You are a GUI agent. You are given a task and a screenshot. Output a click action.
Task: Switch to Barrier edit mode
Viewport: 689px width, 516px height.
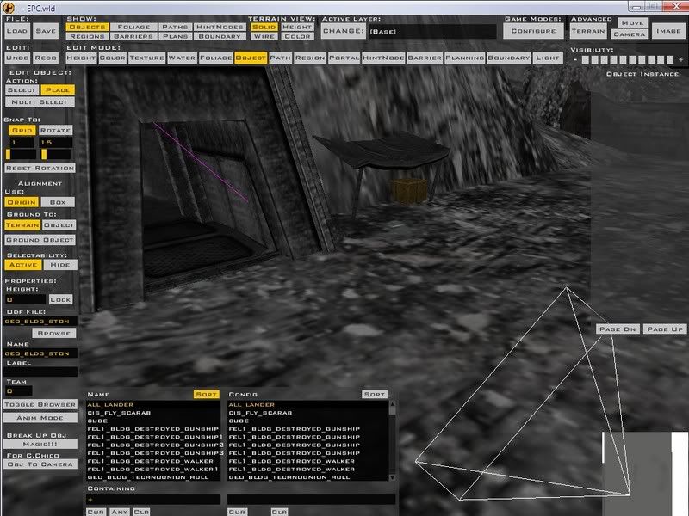[x=425, y=58]
